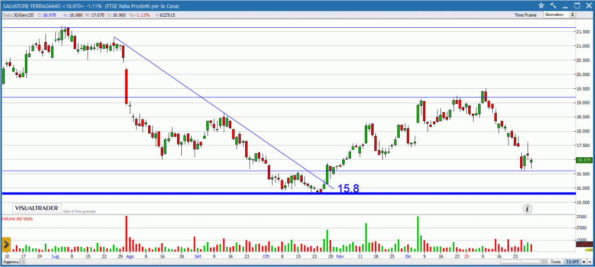Click the Ago month label on time axis

(x=130, y=257)
